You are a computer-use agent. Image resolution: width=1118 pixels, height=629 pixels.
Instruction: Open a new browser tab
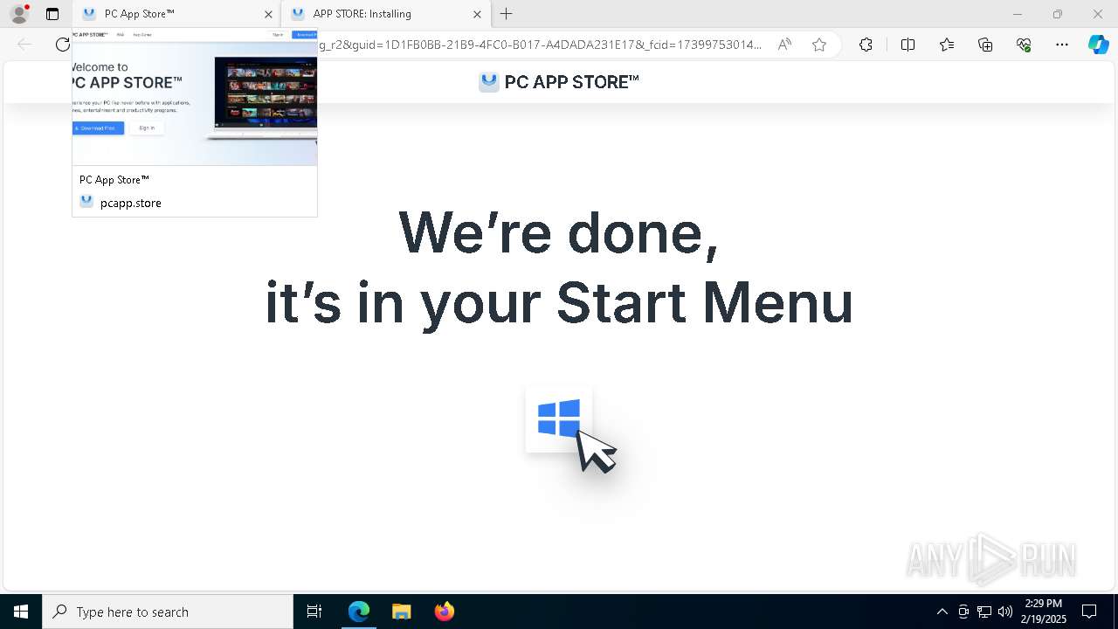pyautogui.click(x=507, y=14)
